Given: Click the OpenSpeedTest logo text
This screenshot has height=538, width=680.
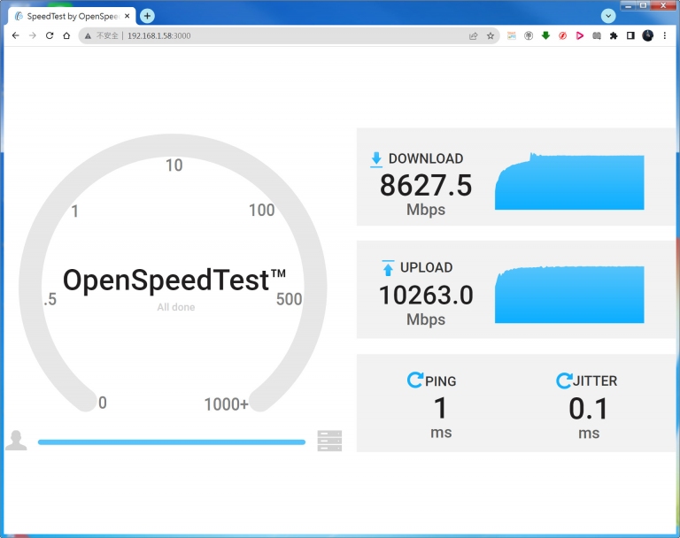Looking at the screenshot, I should coord(174,280).
